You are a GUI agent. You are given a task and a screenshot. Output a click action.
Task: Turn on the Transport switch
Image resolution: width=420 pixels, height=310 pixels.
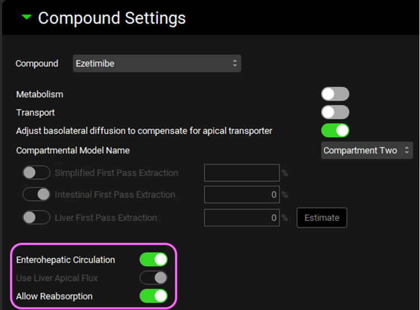click(335, 112)
